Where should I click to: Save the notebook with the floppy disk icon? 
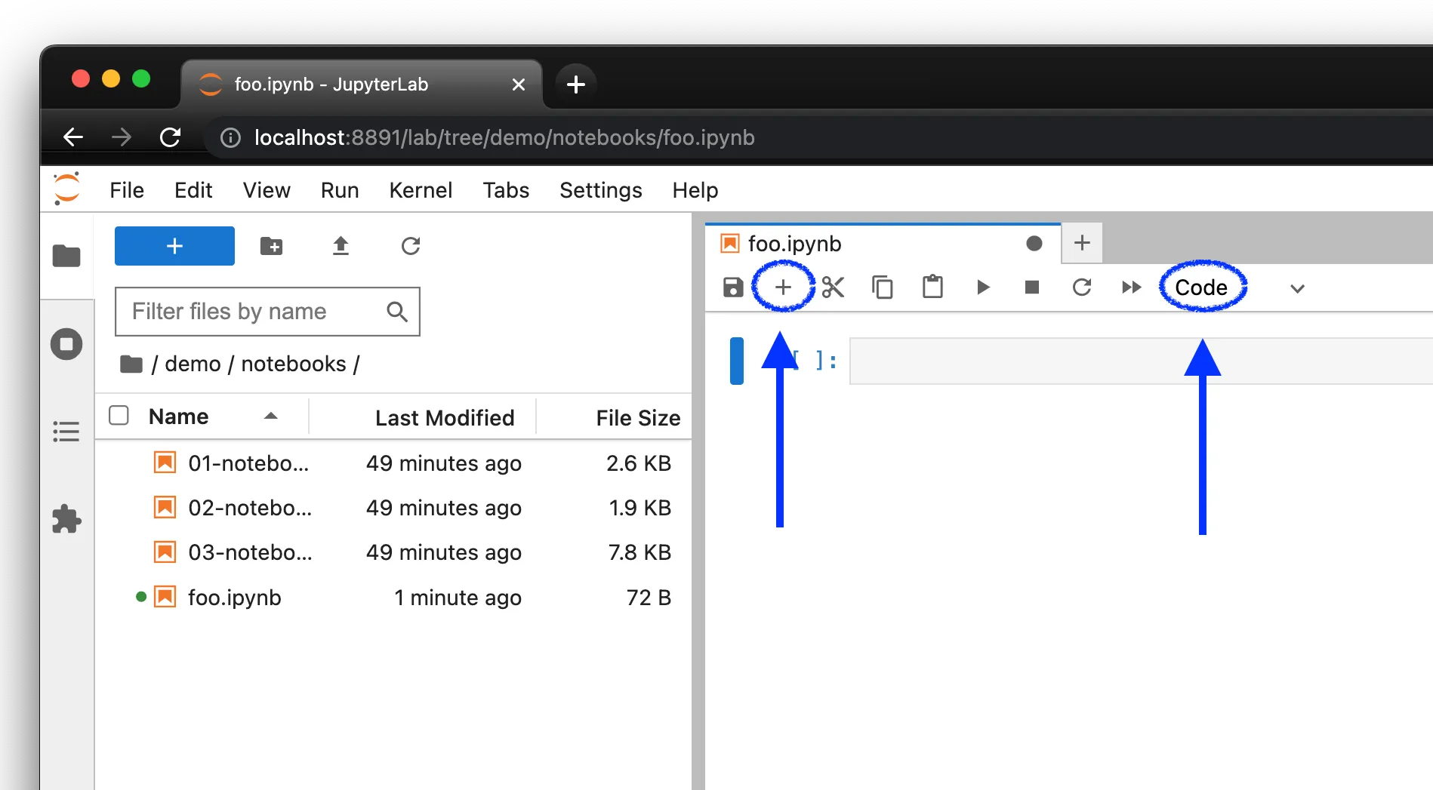tap(733, 287)
